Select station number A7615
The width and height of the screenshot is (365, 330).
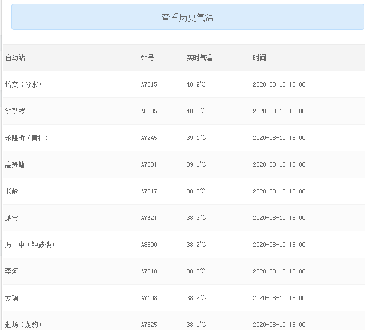coord(149,84)
